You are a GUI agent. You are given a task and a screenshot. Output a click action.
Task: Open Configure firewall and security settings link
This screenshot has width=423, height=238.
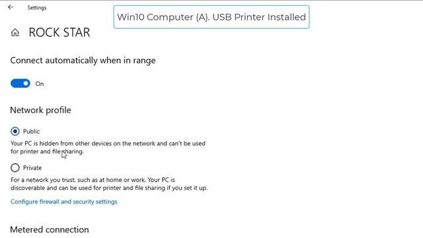(64, 202)
